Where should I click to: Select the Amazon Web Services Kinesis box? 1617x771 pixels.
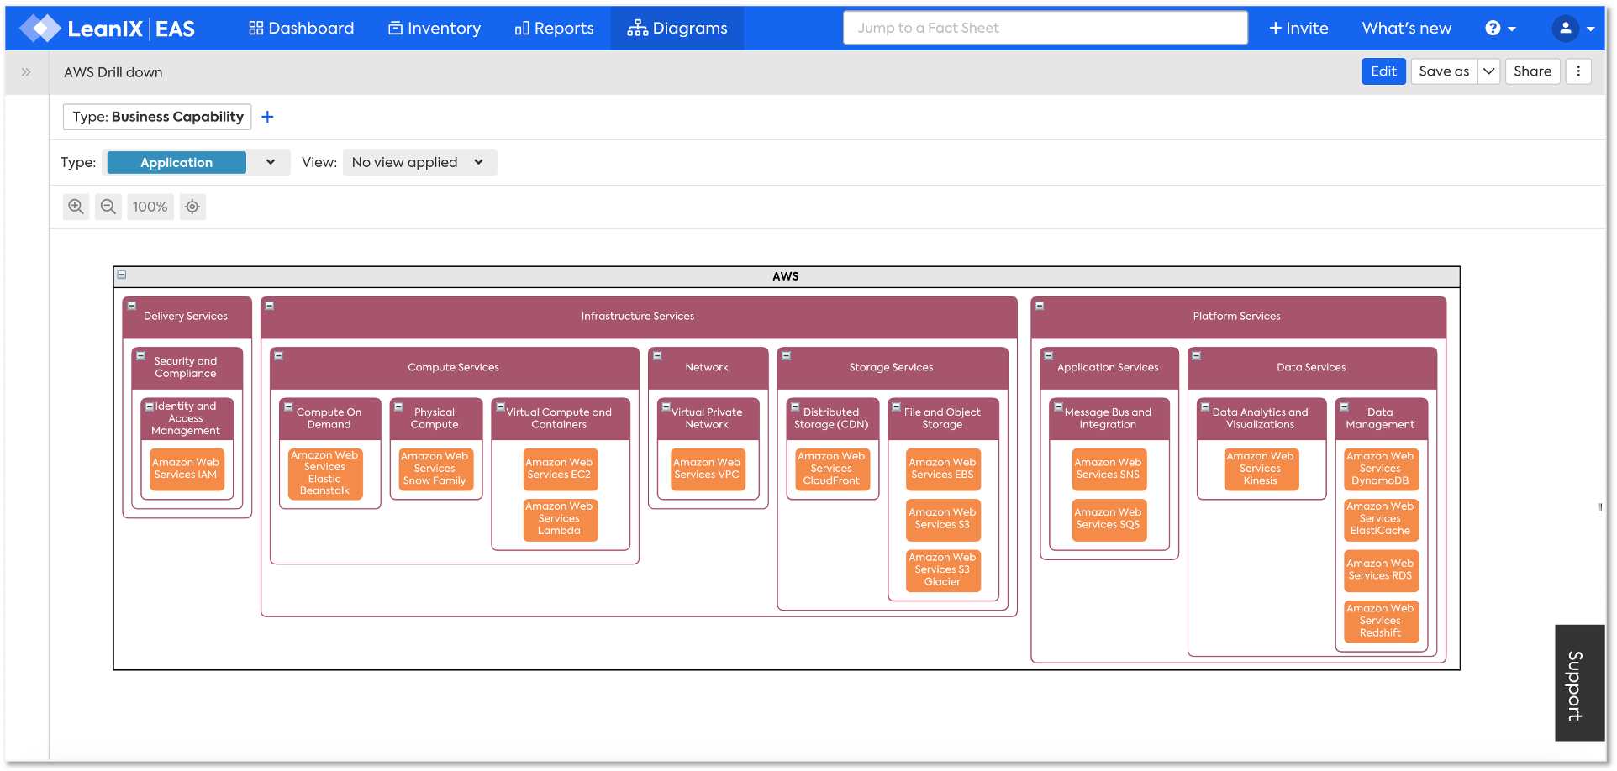click(1261, 469)
